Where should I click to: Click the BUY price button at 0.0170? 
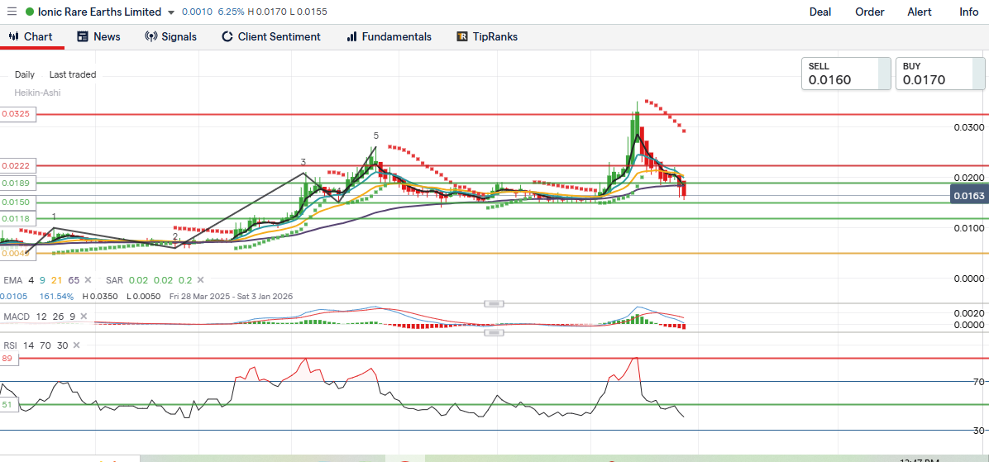coord(940,74)
